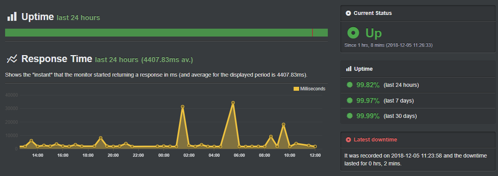Click the Milliseconds legend label

(313, 89)
